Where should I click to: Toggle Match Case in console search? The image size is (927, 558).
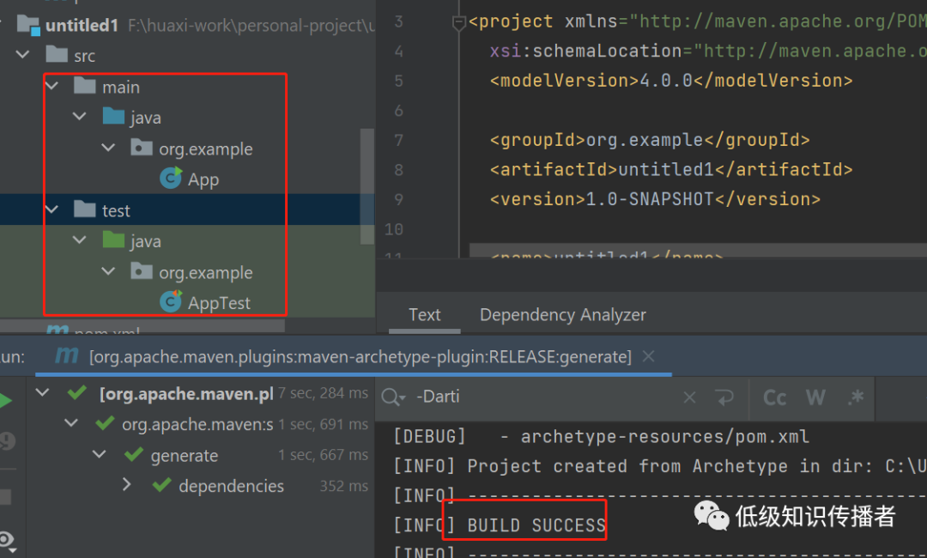tap(774, 397)
